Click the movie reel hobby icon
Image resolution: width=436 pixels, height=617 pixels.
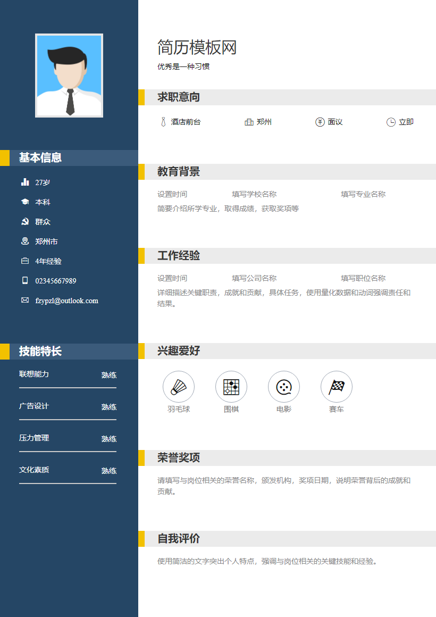pos(284,387)
